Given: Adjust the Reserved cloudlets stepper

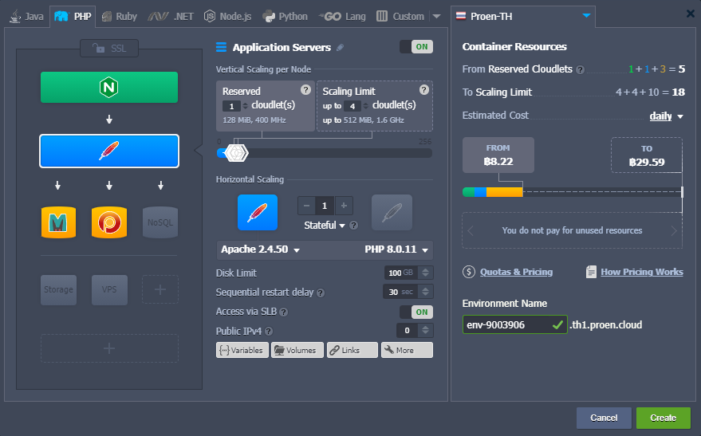Looking at the screenshot, I should [245, 106].
